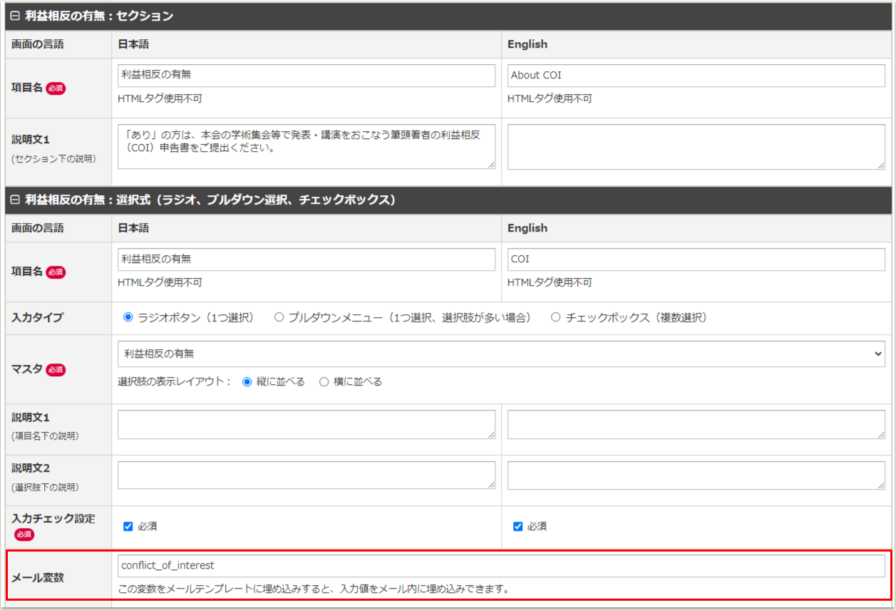The height and width of the screenshot is (610, 896).
Task: Select ラジオボタン（1つ選択） input type
Action: [129, 318]
